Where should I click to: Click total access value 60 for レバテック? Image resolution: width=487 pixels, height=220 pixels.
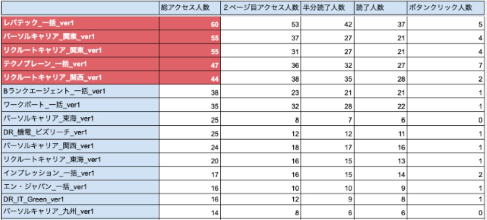(191, 24)
